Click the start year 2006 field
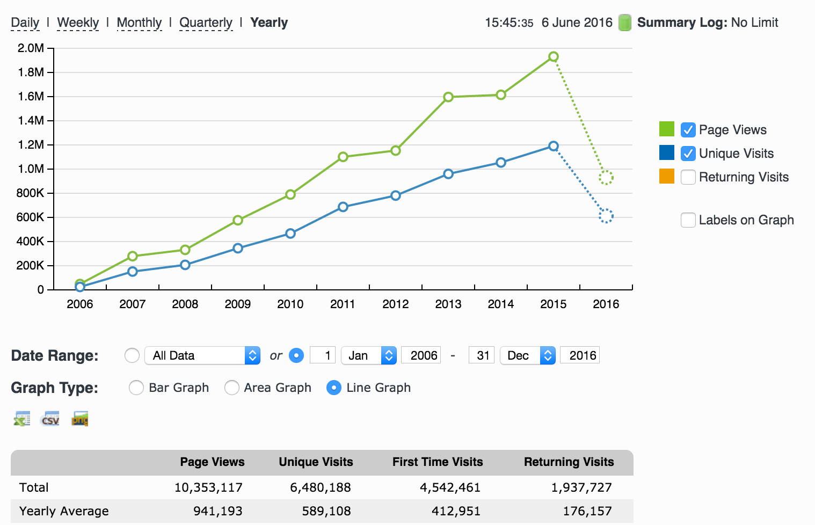This screenshot has width=815, height=525. (421, 355)
